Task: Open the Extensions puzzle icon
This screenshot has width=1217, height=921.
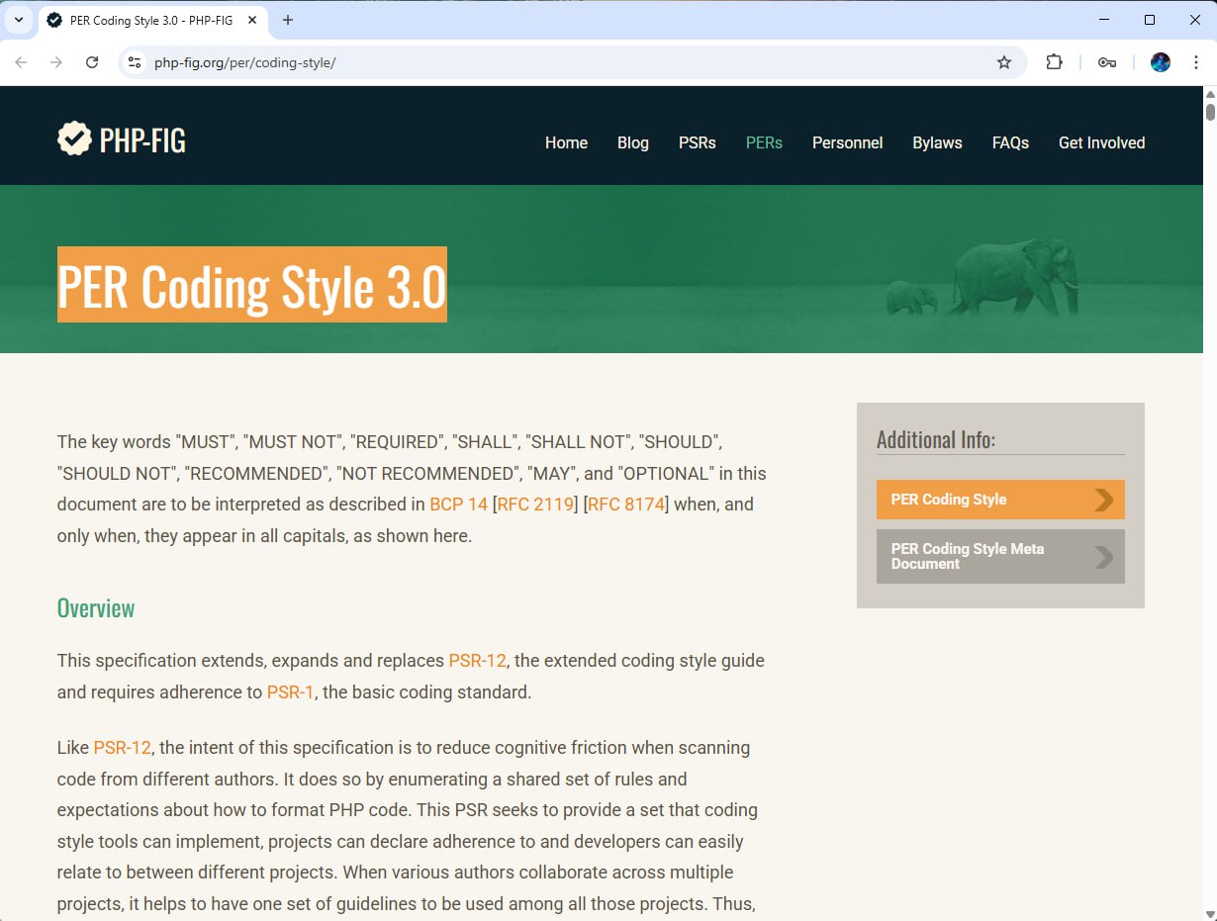Action: (x=1055, y=62)
